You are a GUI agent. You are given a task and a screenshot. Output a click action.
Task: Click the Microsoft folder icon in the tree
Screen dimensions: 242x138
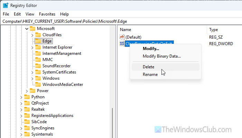[x=32, y=29]
